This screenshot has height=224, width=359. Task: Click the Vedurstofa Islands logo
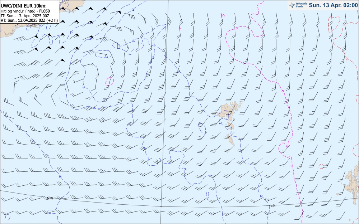(298, 5)
